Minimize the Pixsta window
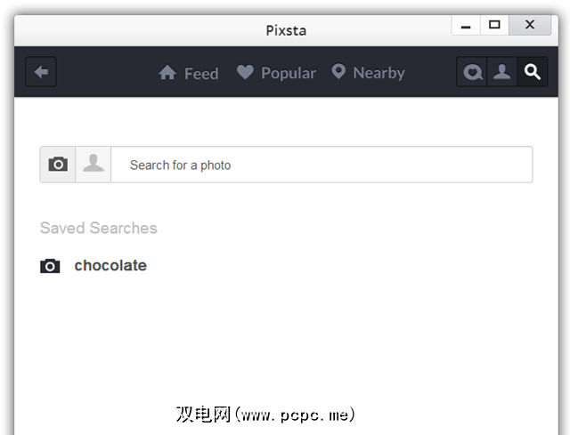The image size is (570, 435). coord(466,26)
